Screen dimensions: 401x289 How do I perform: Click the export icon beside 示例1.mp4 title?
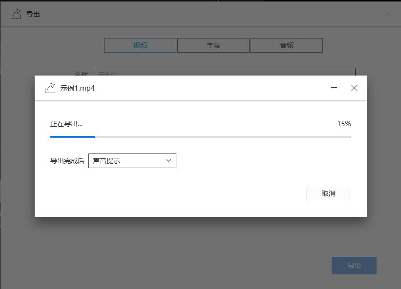tap(50, 88)
